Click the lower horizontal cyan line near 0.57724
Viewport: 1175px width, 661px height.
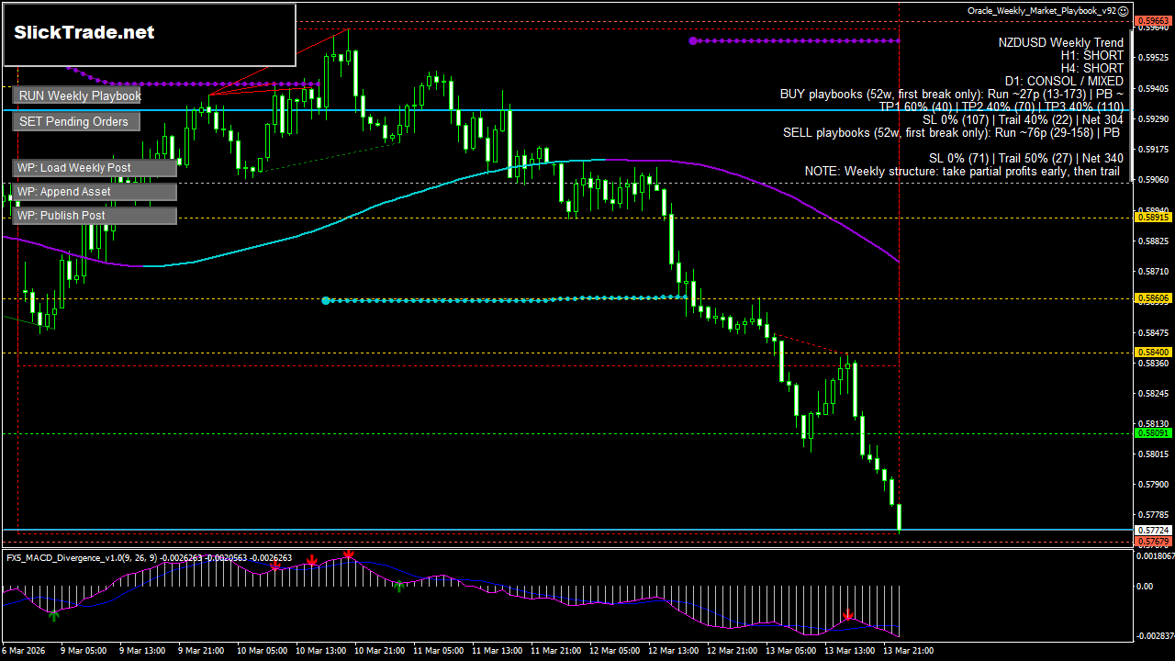click(x=566, y=530)
